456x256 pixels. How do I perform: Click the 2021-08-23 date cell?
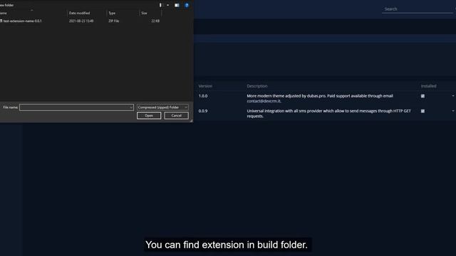(x=81, y=21)
